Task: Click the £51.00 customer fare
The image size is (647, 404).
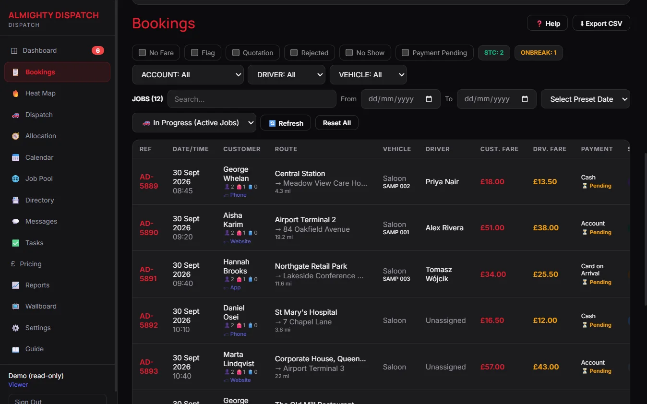Action: click(492, 228)
